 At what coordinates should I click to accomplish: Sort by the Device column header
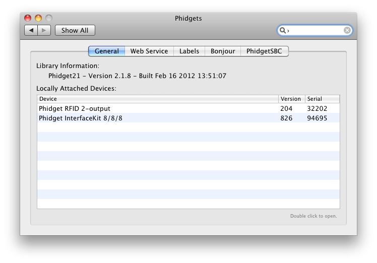pos(158,99)
